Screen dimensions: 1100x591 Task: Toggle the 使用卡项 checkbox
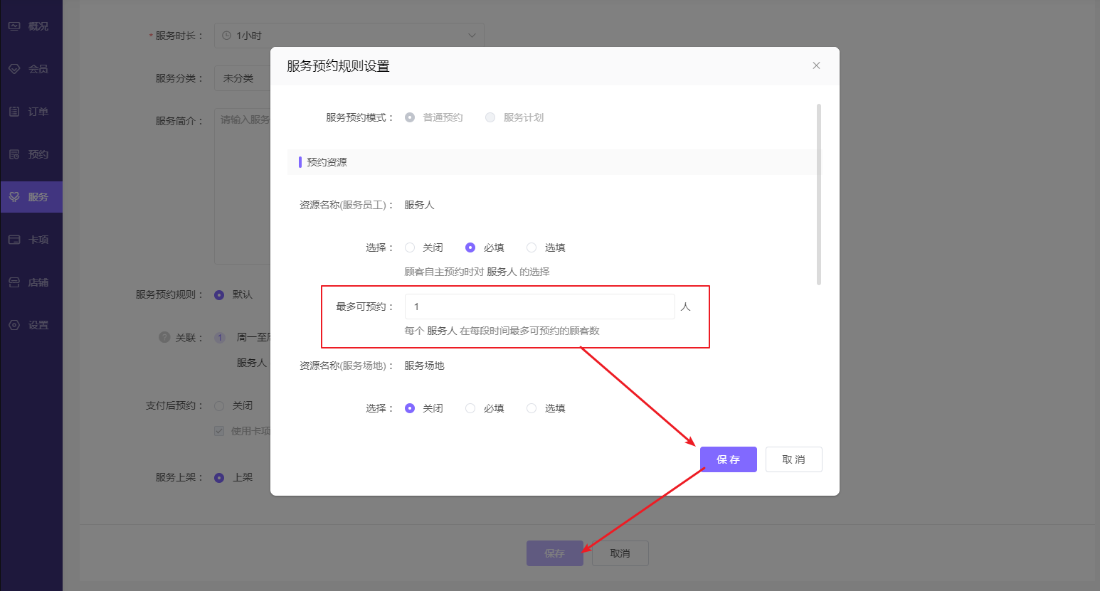(x=219, y=431)
